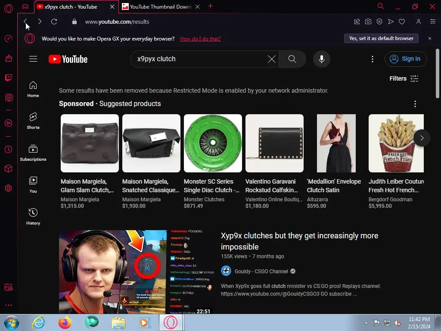441x331 pixels.
Task: Open Xyp9x clutches video title
Action: tap(300, 241)
